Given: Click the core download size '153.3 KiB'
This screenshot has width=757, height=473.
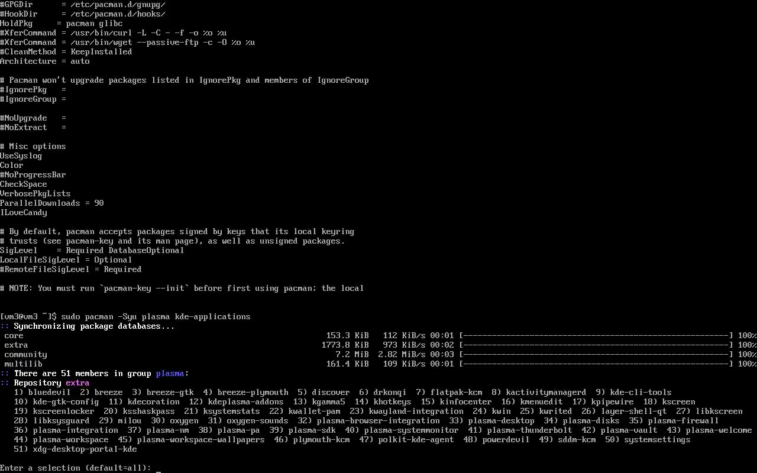Looking at the screenshot, I should pyautogui.click(x=348, y=336).
